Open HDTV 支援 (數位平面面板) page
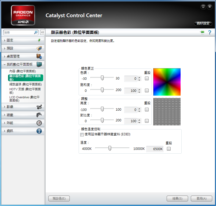 [x=25, y=91]
